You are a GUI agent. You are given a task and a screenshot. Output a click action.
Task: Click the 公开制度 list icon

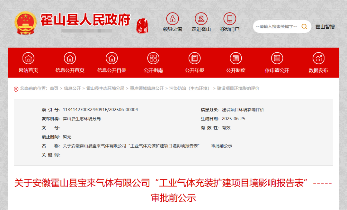pos(236,58)
